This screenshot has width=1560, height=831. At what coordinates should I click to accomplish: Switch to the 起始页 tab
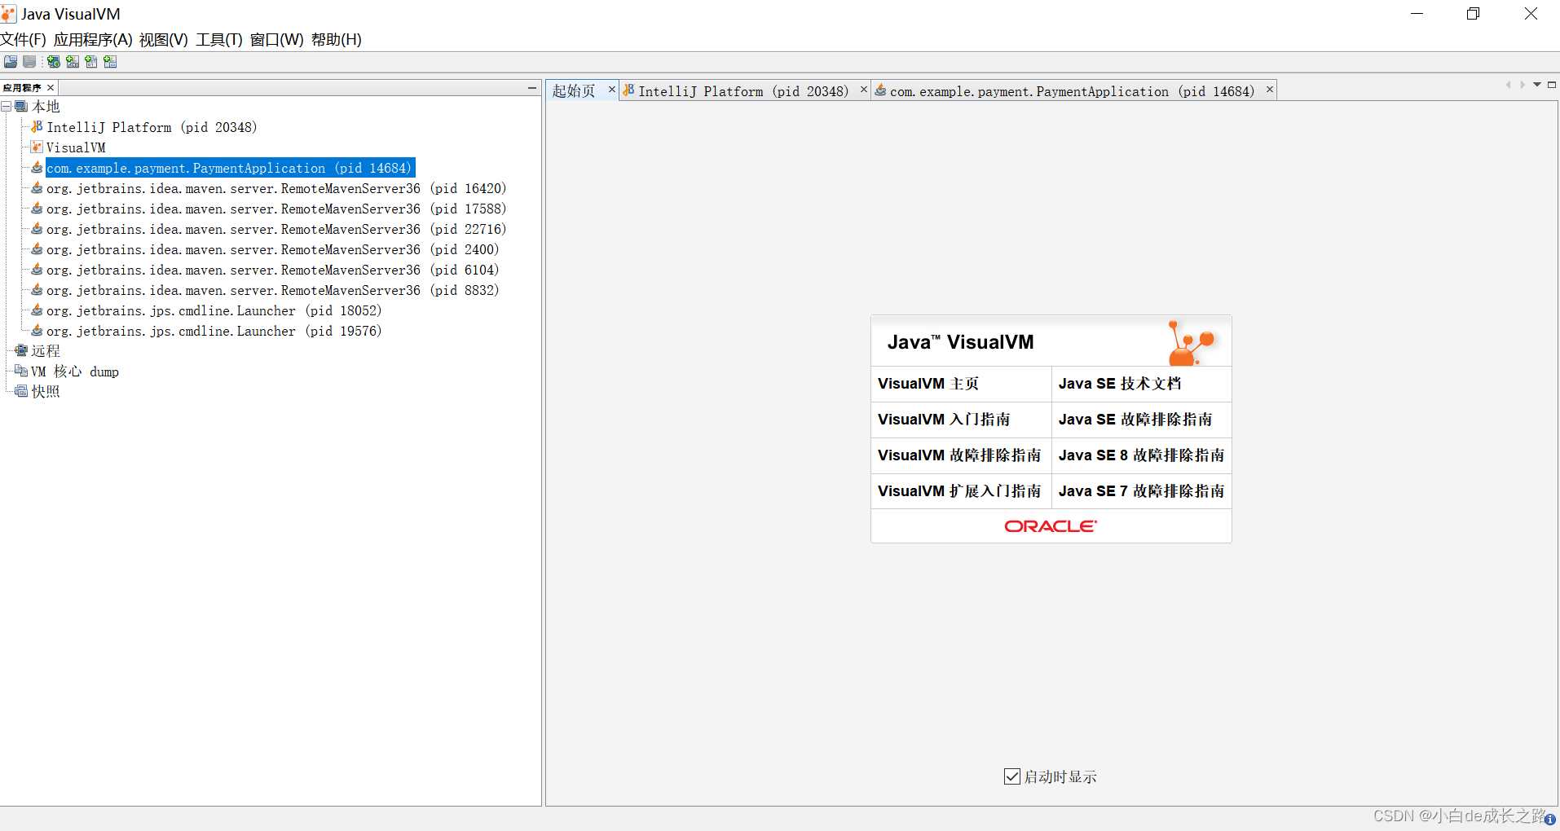click(574, 91)
